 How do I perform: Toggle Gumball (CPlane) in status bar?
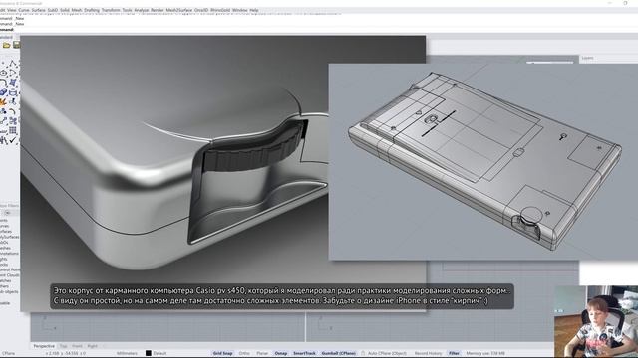pyautogui.click(x=339, y=354)
